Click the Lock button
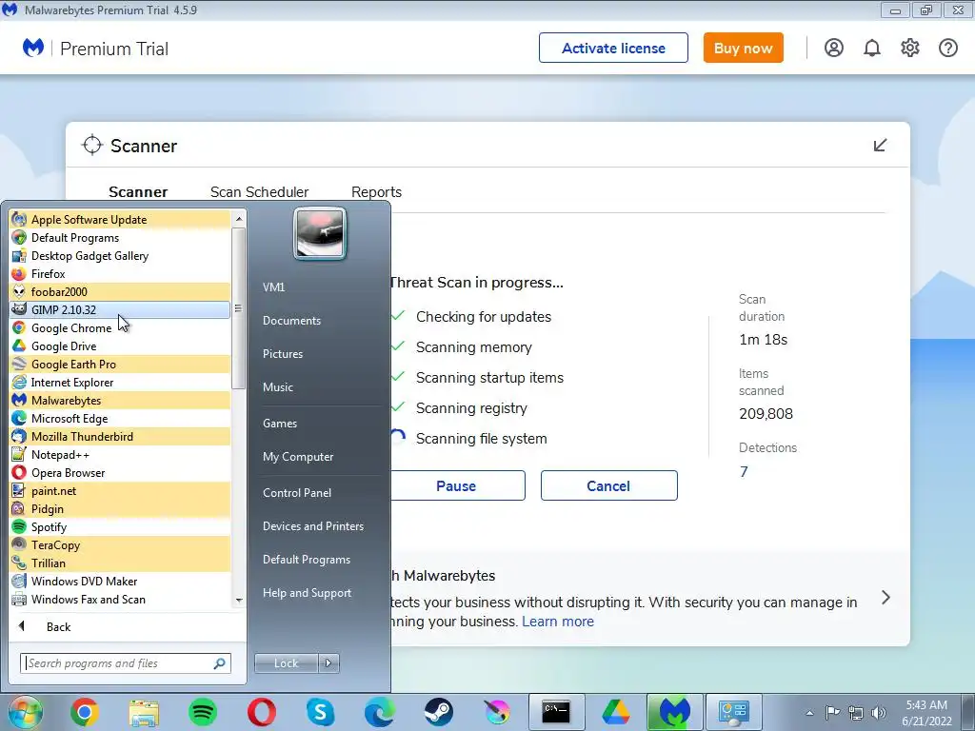 pyautogui.click(x=286, y=663)
